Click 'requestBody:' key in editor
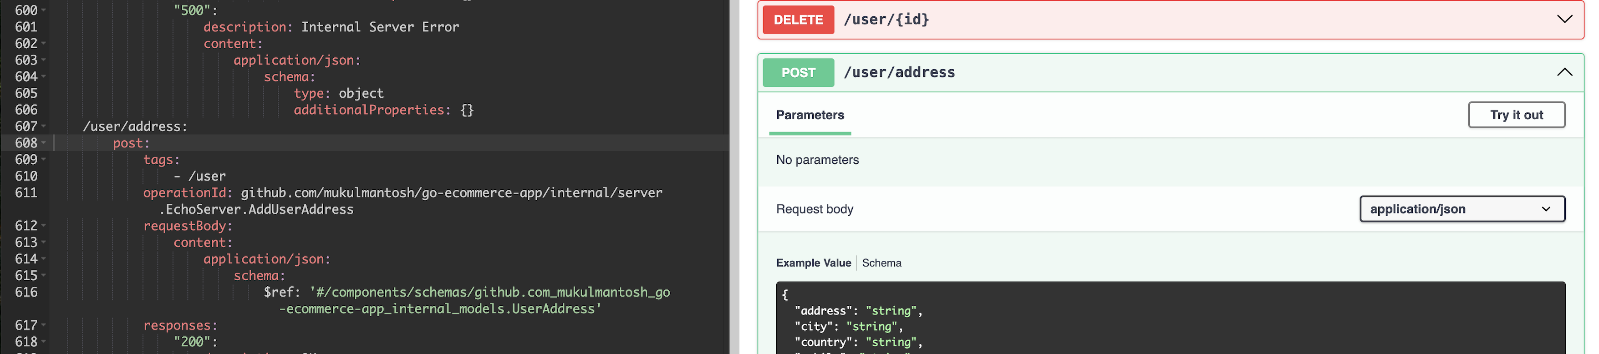This screenshot has height=354, width=1599. pos(188,226)
